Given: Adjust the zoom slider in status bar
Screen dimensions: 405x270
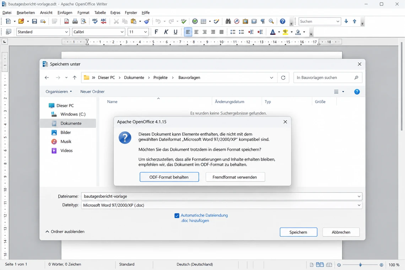Looking at the screenshot, I should point(360,265).
